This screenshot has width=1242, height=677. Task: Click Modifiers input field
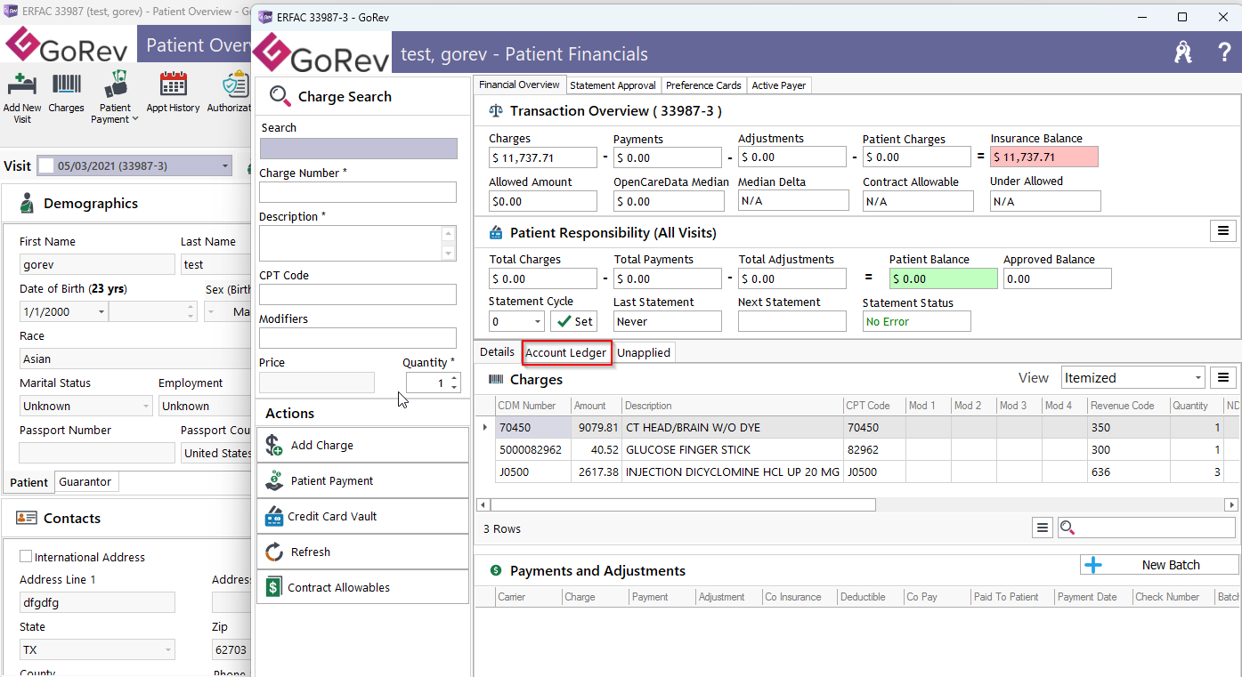[x=358, y=338]
